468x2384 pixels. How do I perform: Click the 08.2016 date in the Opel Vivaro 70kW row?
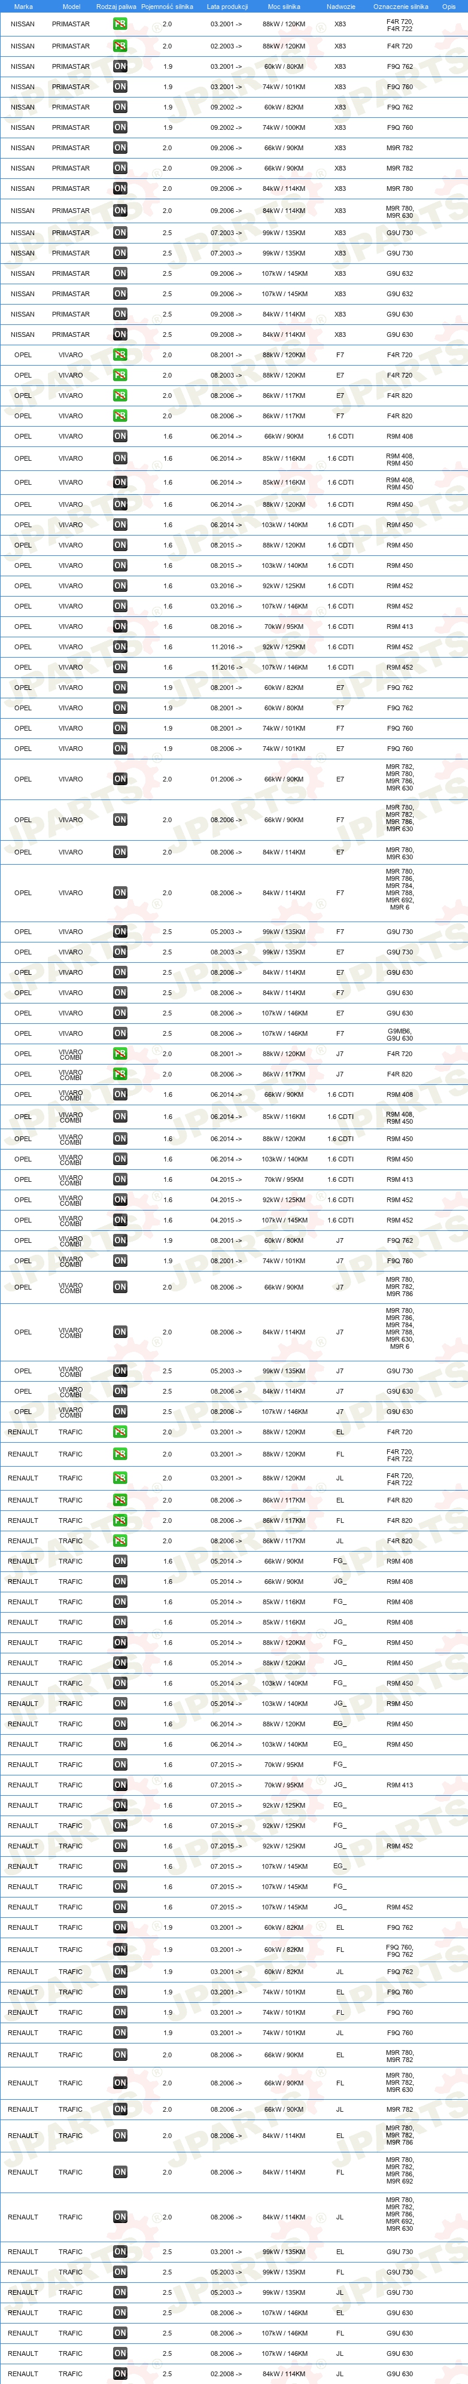coord(226,627)
